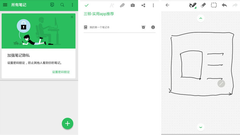Expand the canvas upward with chevron

[201, 18]
